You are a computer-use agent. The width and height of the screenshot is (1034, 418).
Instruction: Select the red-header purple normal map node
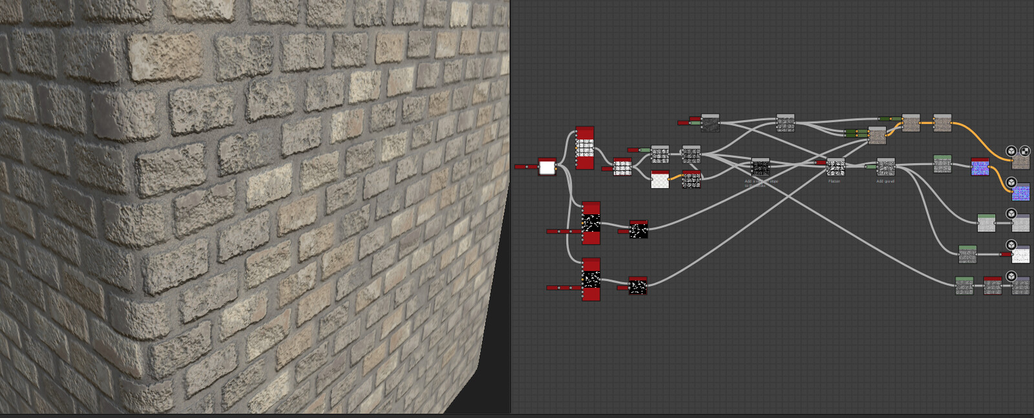(x=980, y=167)
